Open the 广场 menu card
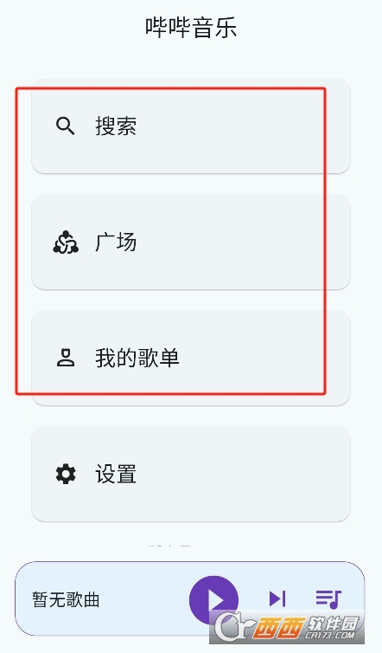 click(x=191, y=242)
